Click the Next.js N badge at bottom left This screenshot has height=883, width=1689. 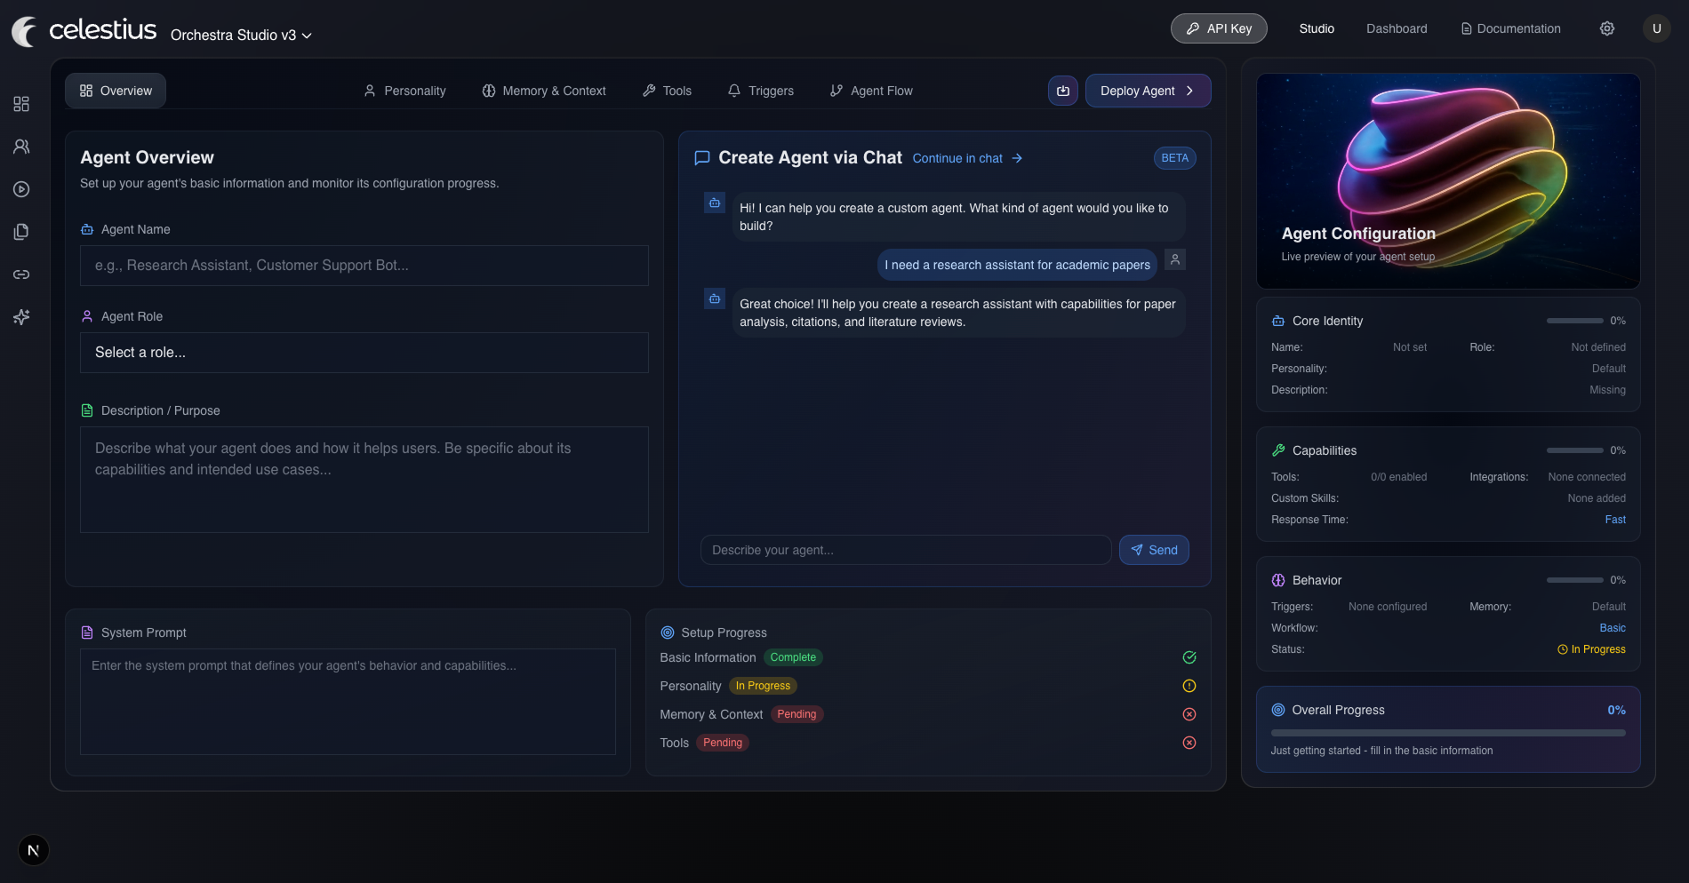pos(34,850)
